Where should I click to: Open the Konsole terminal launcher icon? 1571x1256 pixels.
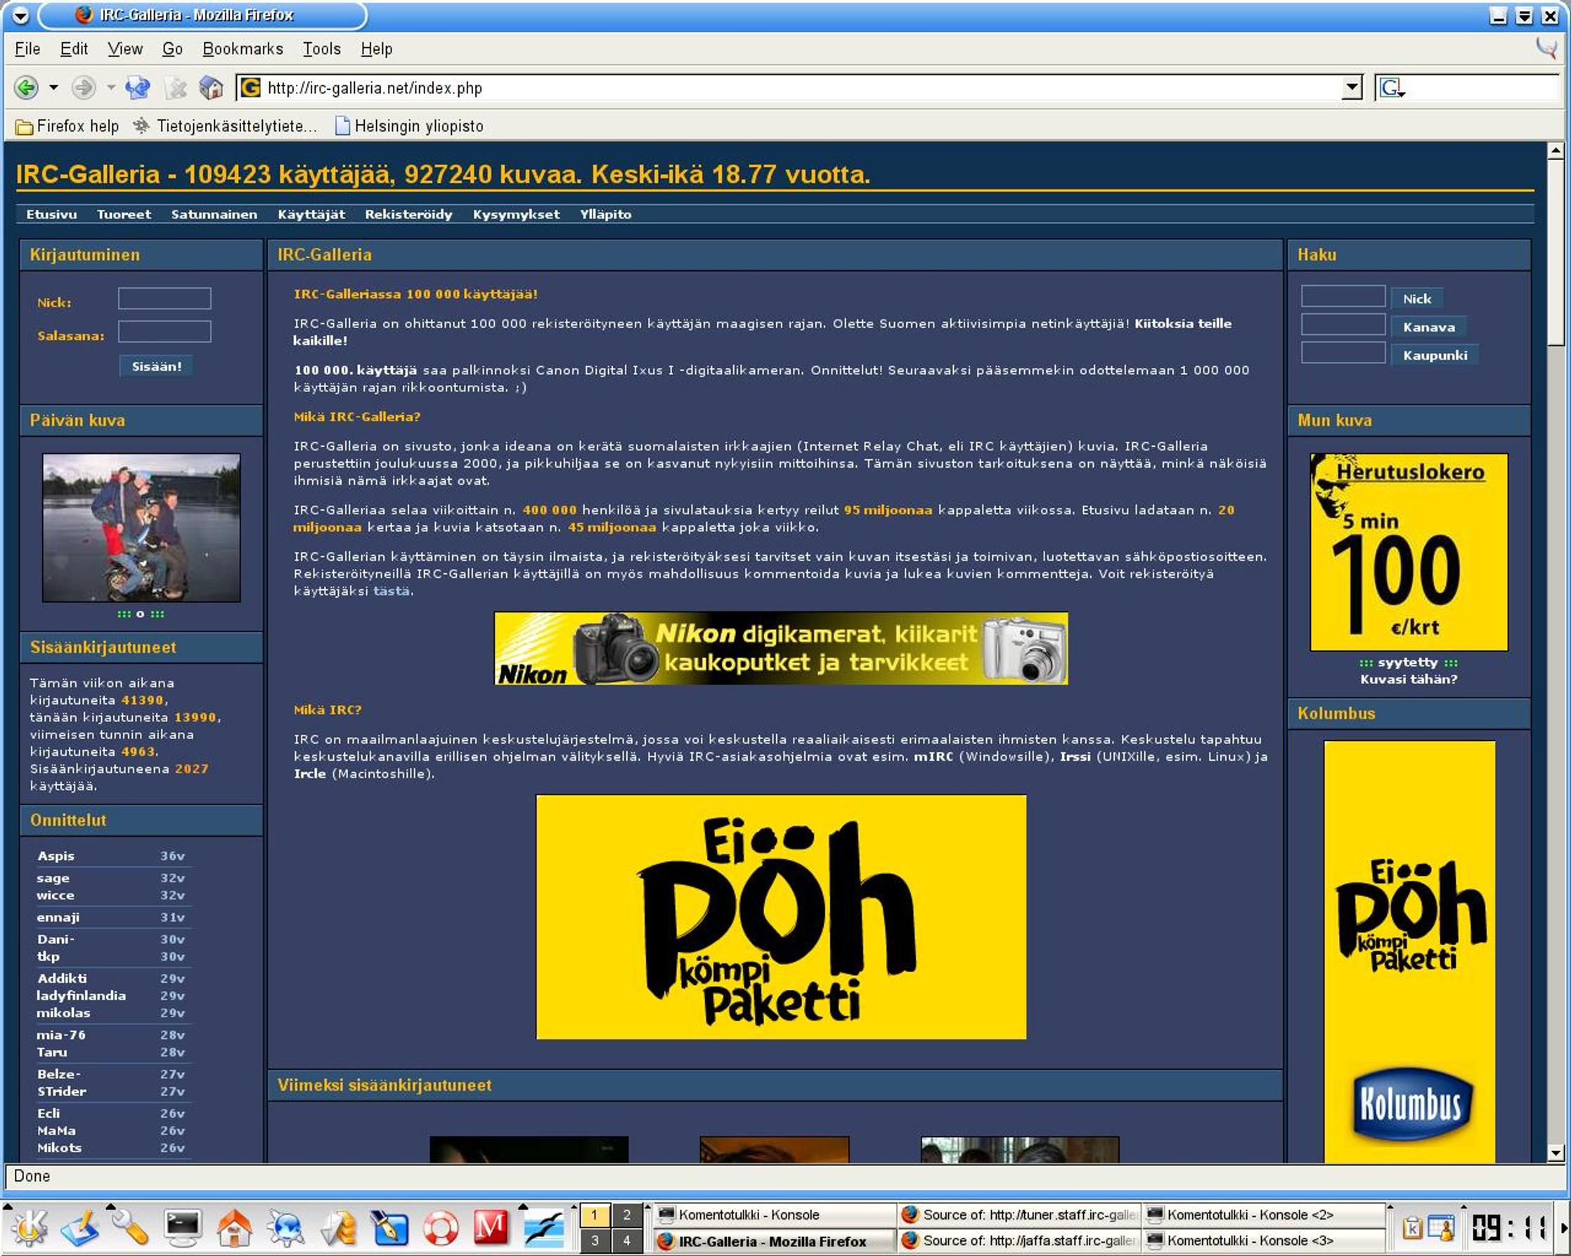click(x=182, y=1228)
